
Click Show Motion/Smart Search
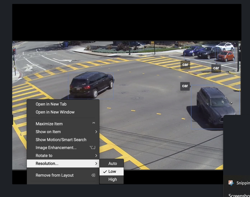61,140
